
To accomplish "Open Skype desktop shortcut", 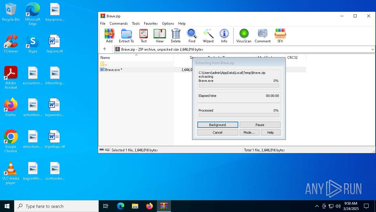I will (33, 44).
